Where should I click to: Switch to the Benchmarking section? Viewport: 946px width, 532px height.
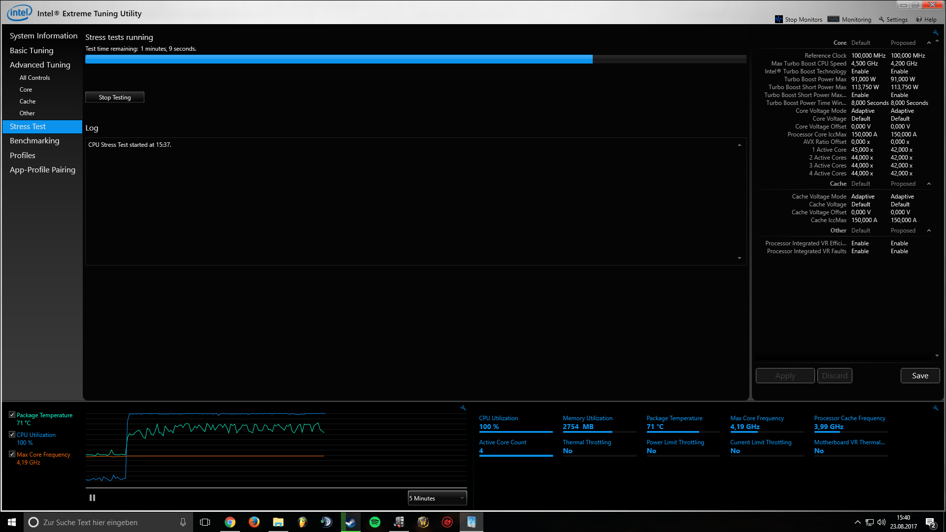(x=34, y=141)
